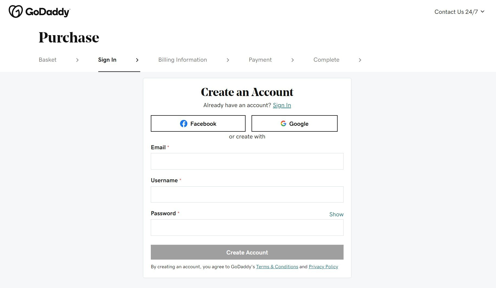This screenshot has width=496, height=288.
Task: Select the Sign In step in breadcrumb
Action: pyautogui.click(x=107, y=60)
